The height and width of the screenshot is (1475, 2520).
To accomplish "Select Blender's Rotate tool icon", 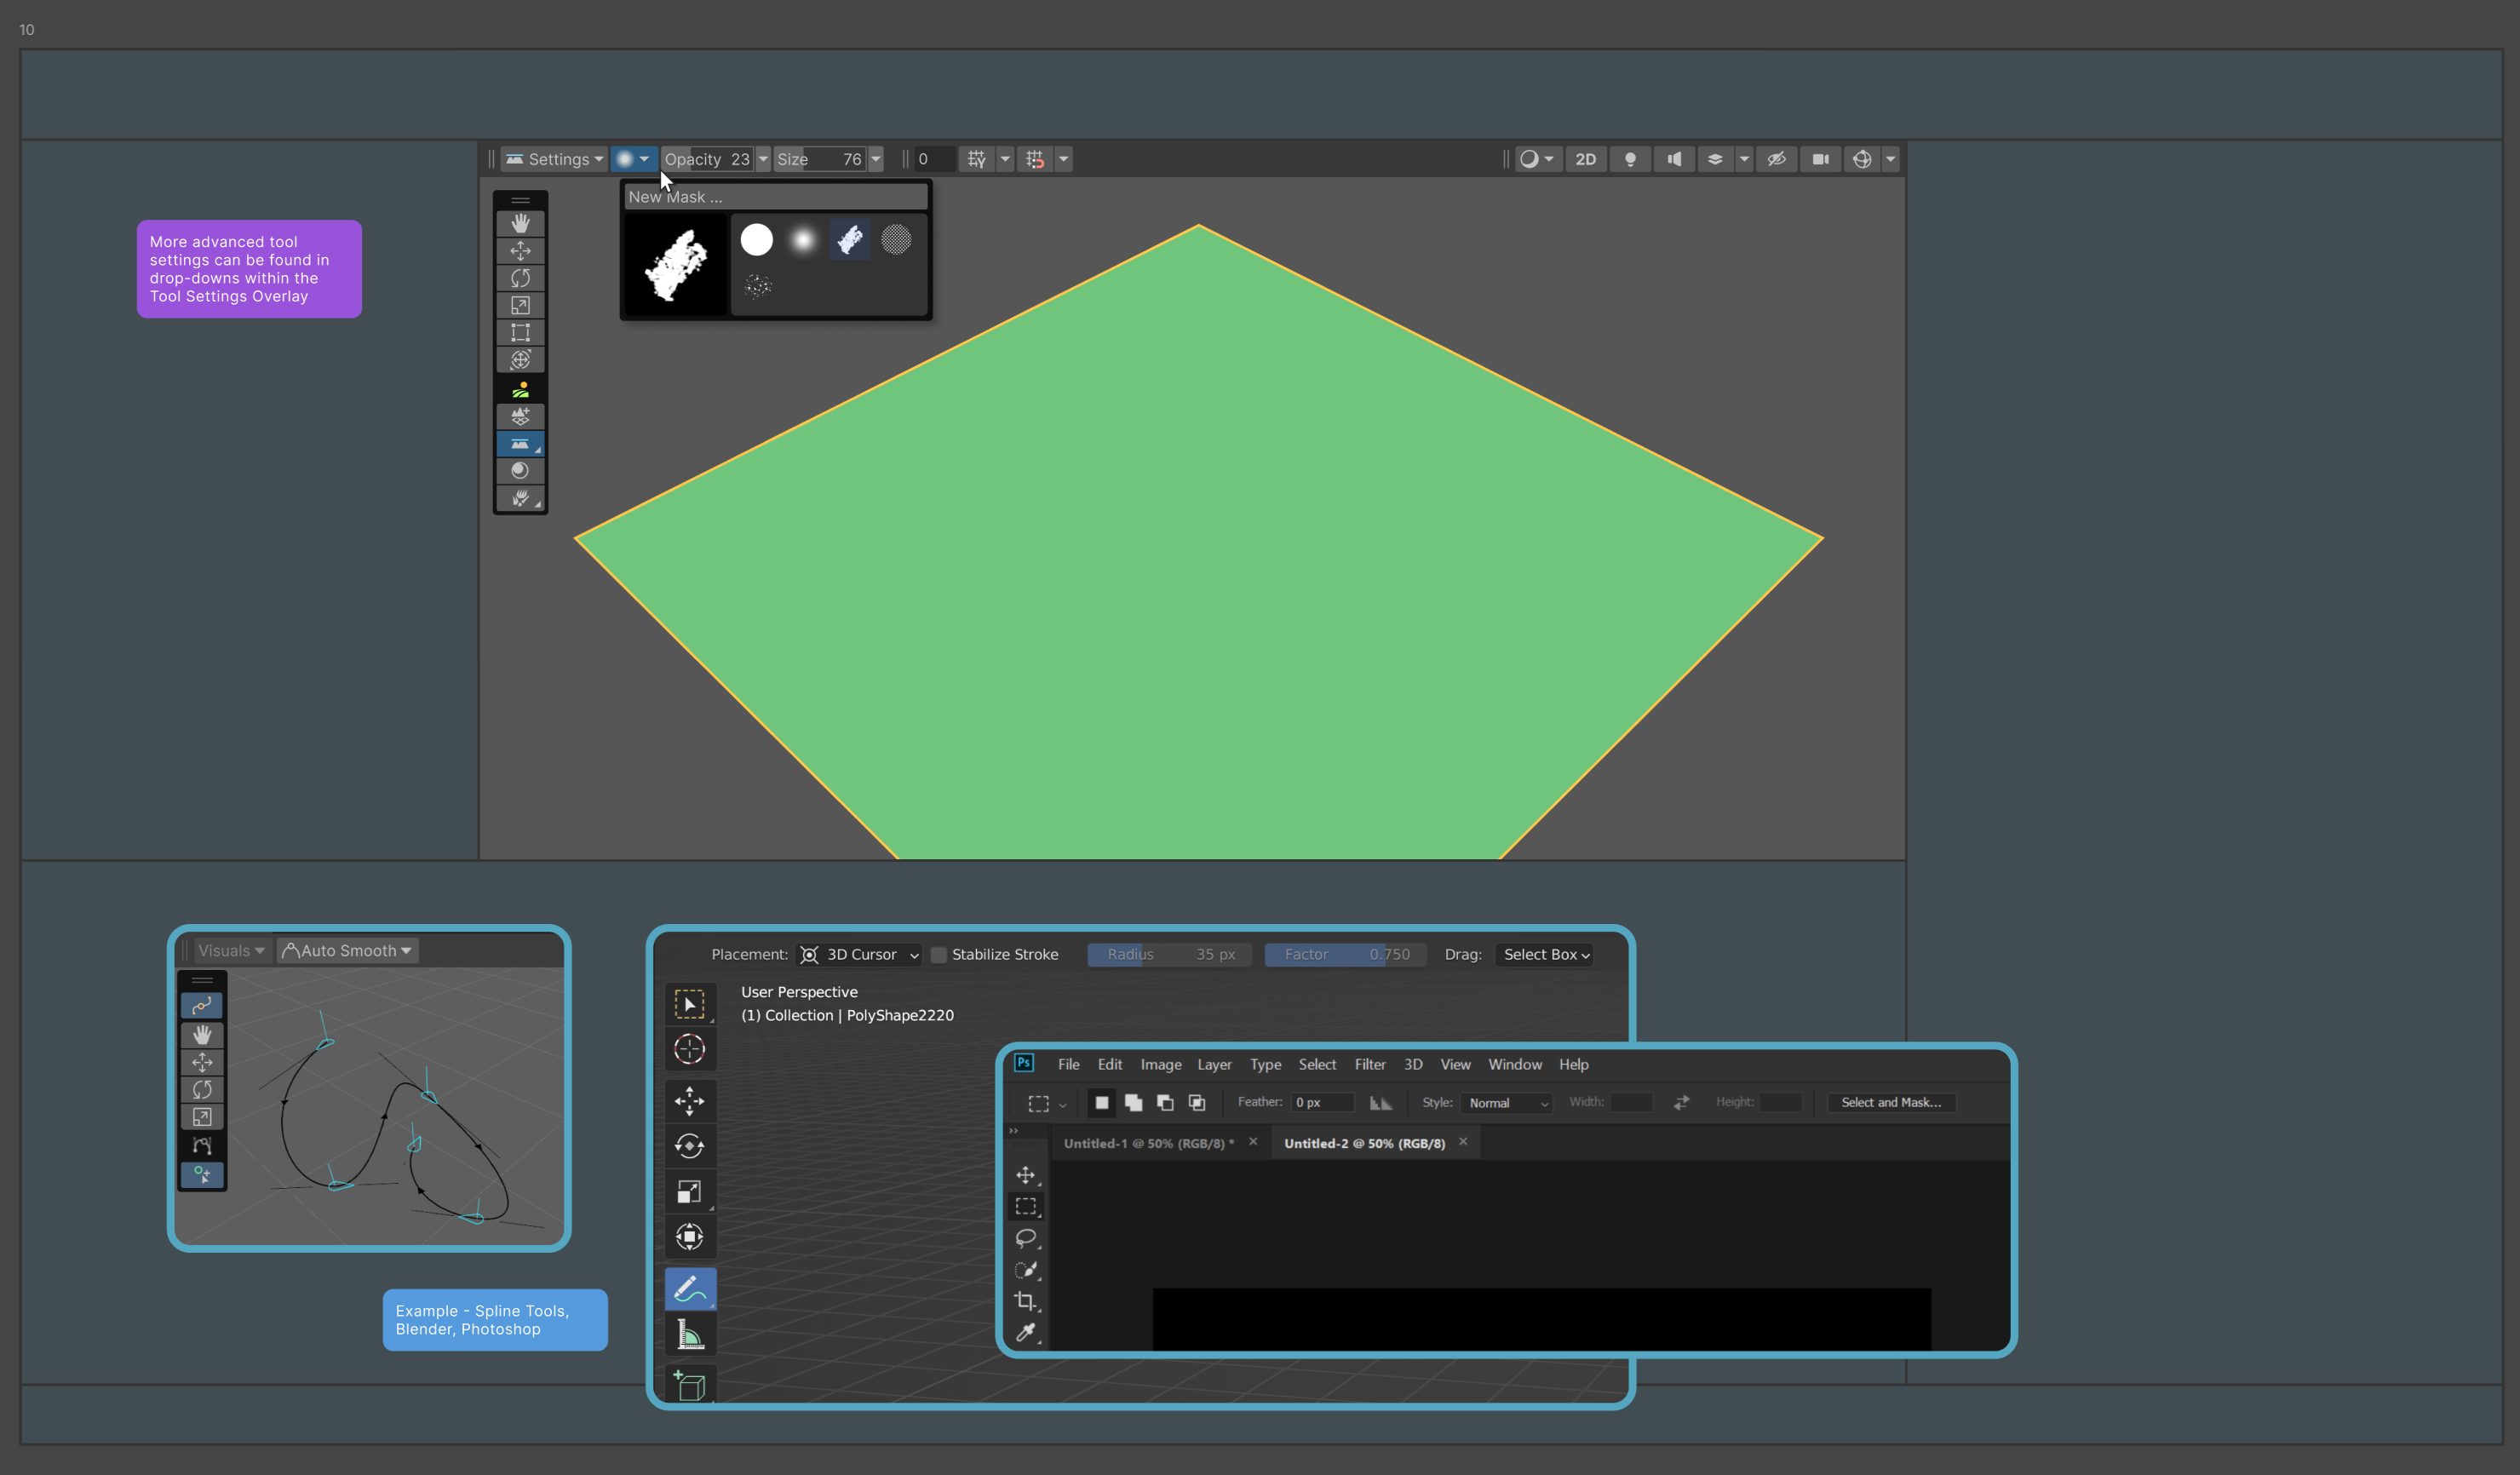I will pyautogui.click(x=690, y=1146).
